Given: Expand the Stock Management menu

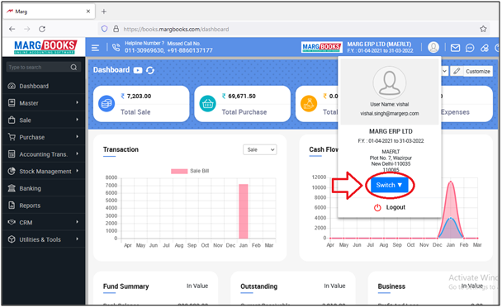Looking at the screenshot, I should (44, 172).
